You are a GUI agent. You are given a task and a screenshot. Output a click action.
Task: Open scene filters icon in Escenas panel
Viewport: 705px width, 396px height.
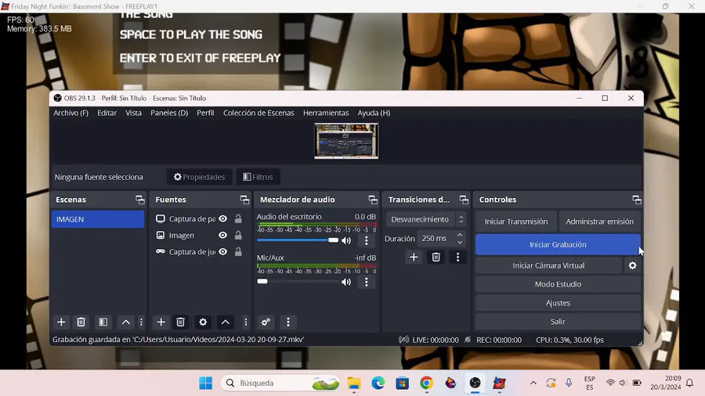coord(103,322)
